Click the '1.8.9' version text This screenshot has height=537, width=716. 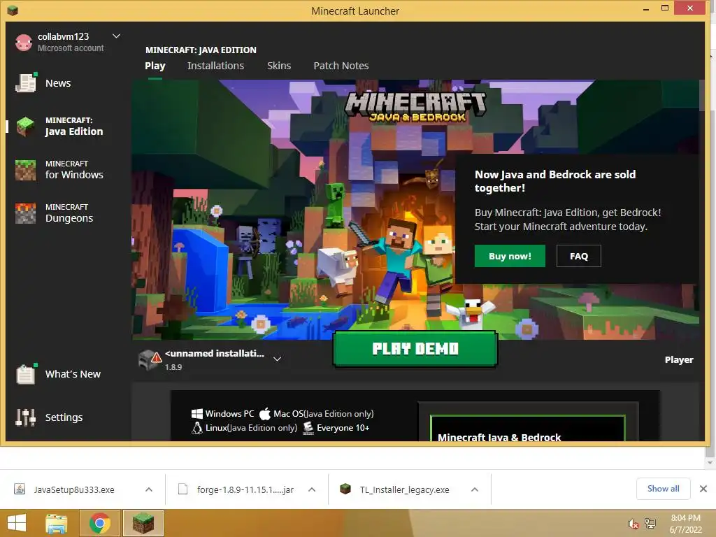click(x=173, y=367)
